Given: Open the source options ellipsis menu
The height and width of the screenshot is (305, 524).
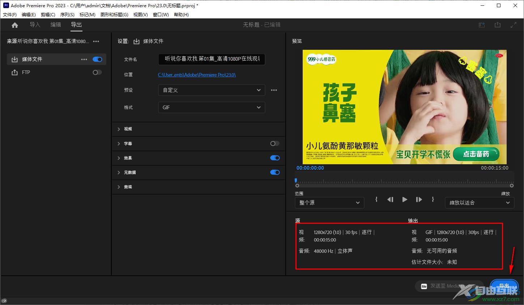Looking at the screenshot, I should (96, 42).
